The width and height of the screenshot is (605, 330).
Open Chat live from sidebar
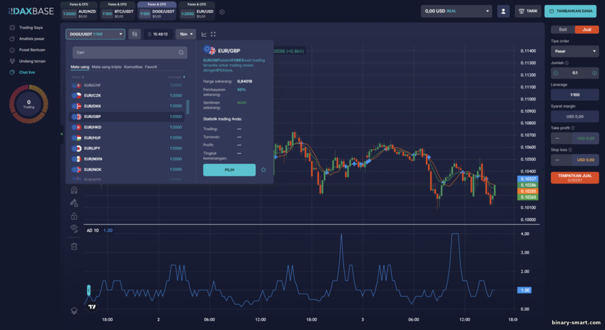tap(22, 73)
